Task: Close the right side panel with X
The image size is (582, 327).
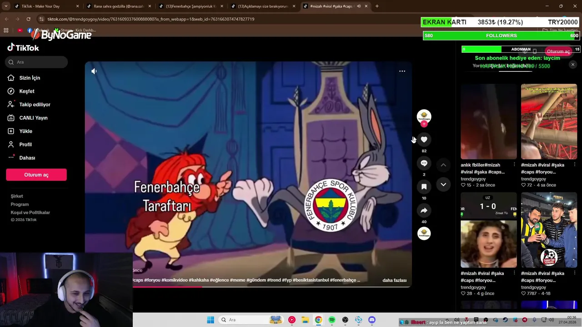Action: [x=573, y=64]
